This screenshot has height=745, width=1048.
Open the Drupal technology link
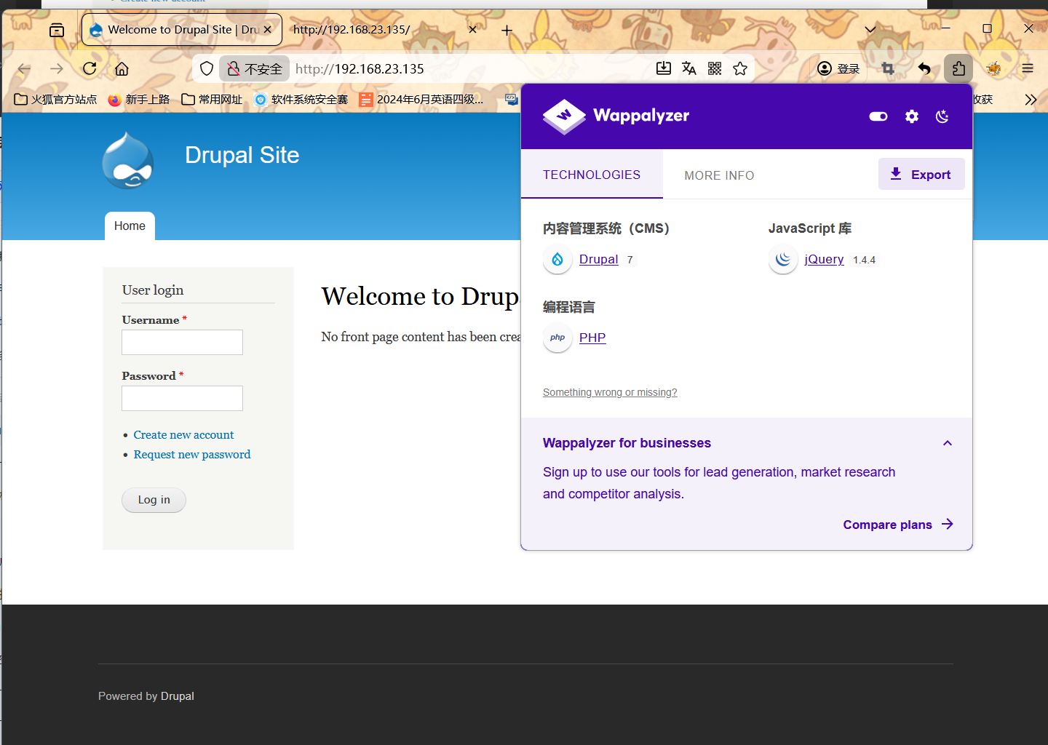coord(598,260)
